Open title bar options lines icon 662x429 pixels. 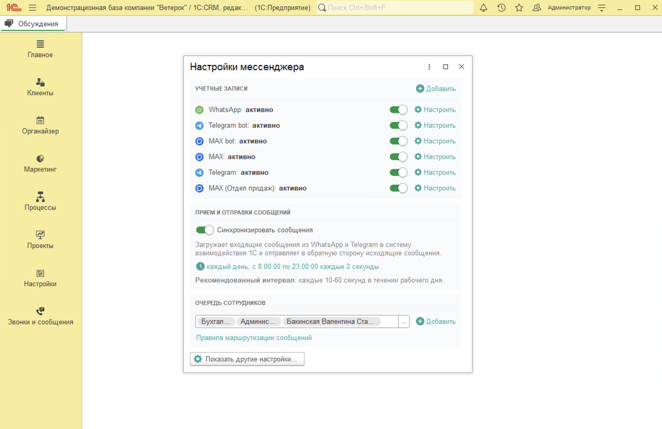pyautogui.click(x=602, y=8)
